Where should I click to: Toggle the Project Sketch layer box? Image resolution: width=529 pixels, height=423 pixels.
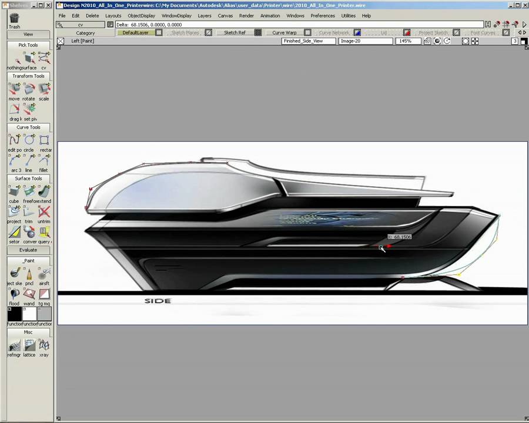pyautogui.click(x=456, y=33)
